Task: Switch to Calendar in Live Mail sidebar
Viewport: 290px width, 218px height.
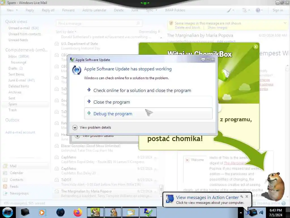Action: (16, 173)
